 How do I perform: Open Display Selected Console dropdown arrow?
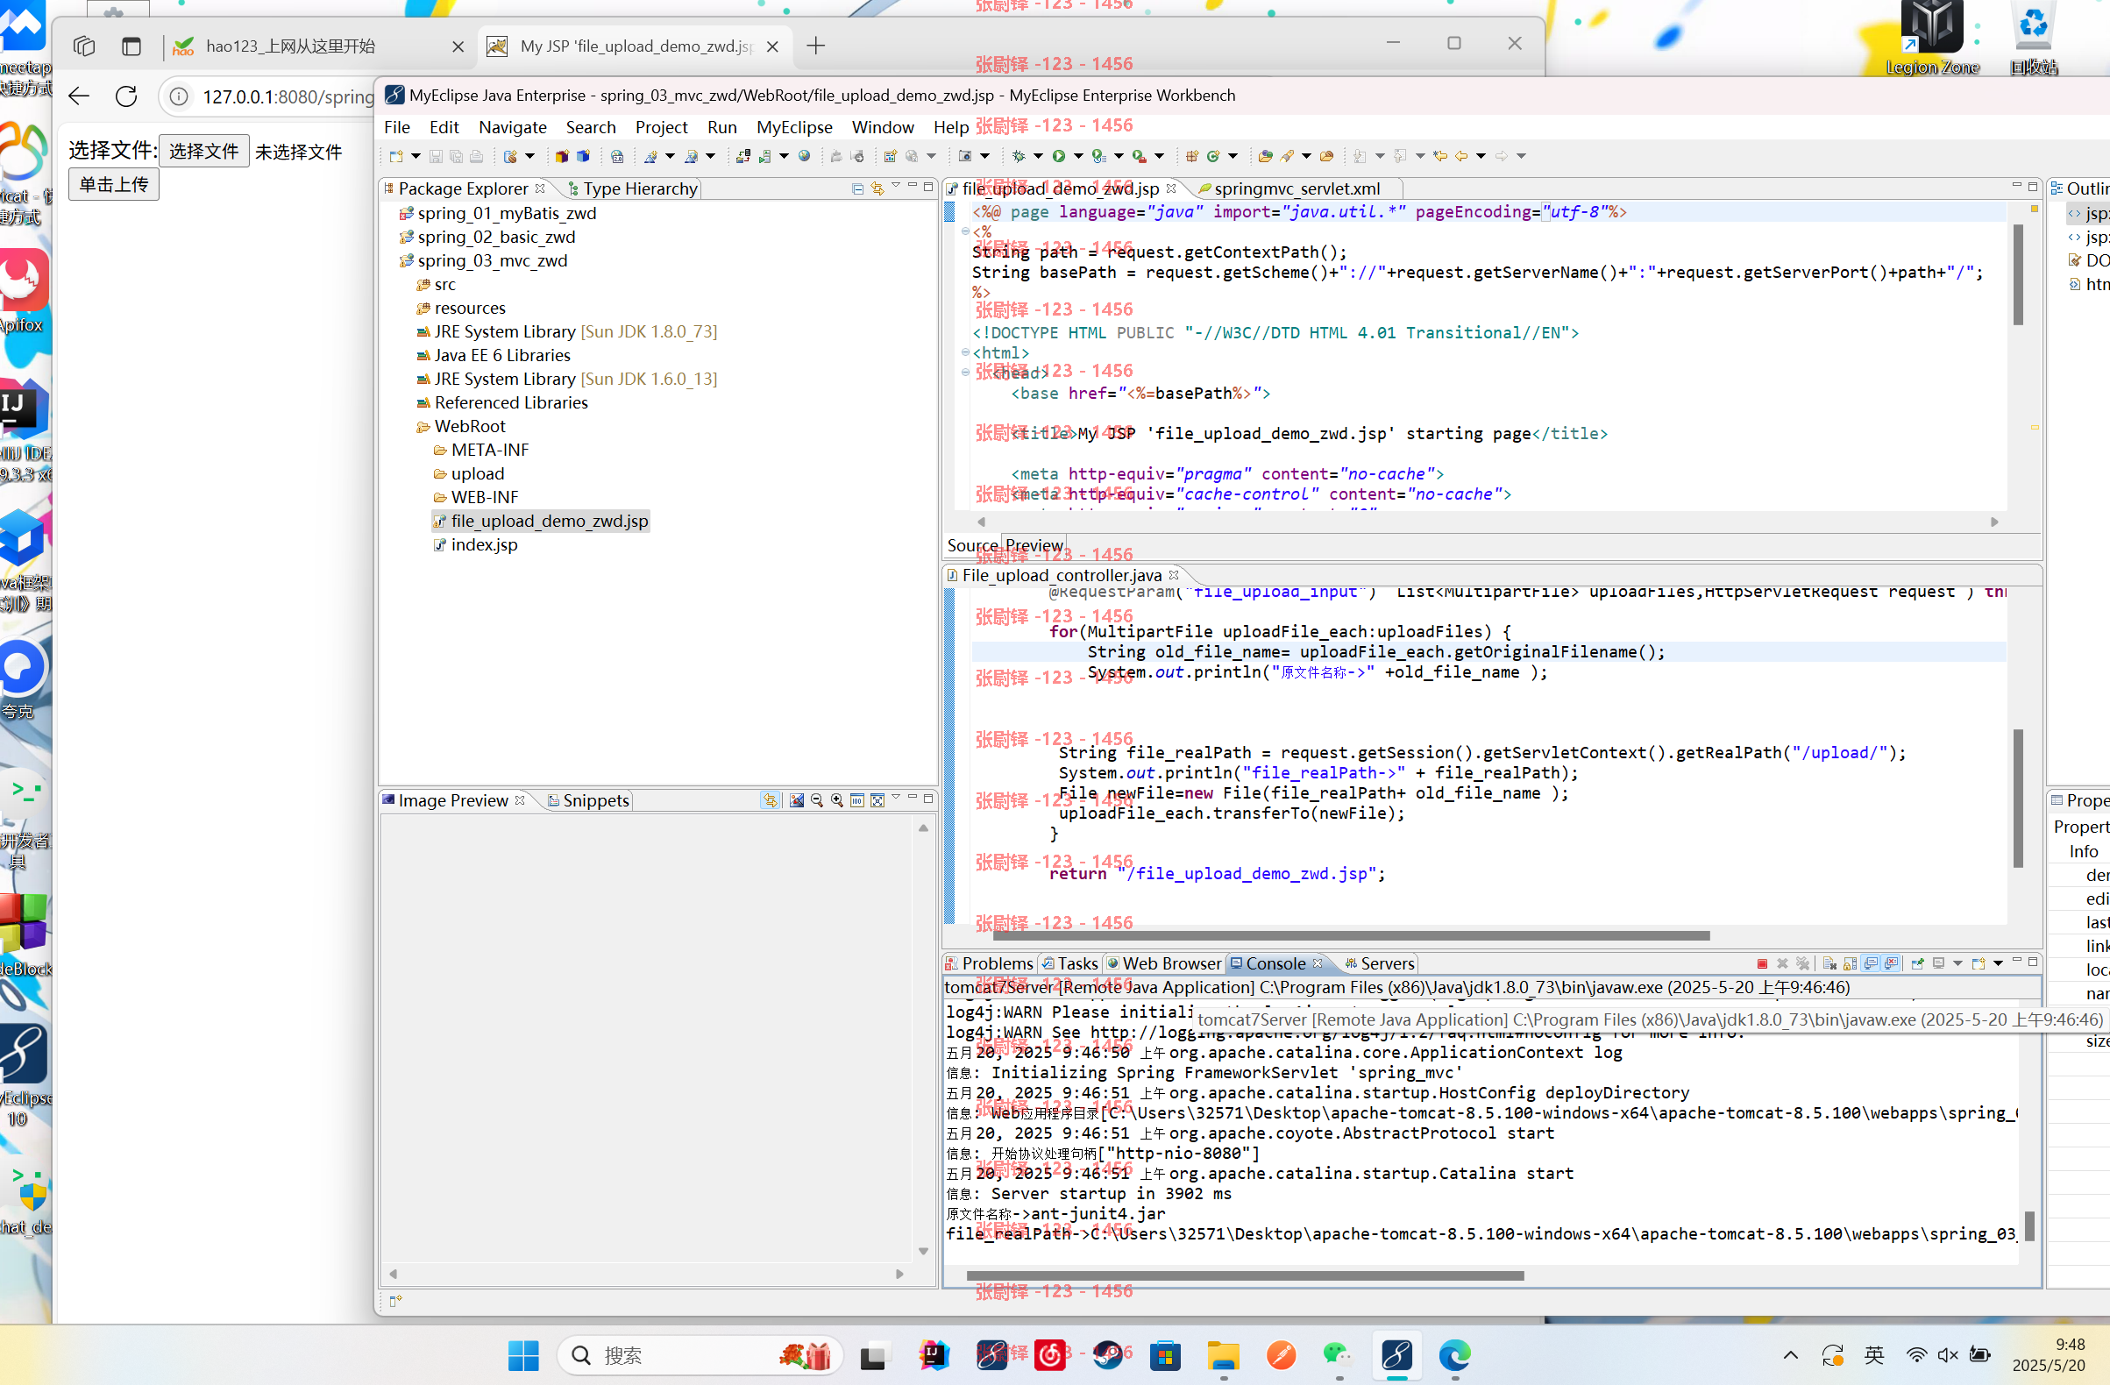pos(1957,964)
